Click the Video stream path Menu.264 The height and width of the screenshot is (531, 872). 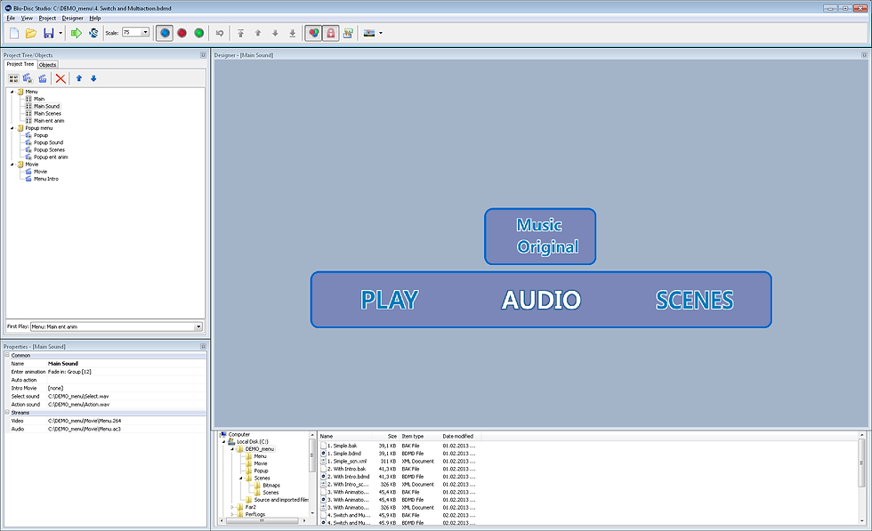click(x=85, y=421)
